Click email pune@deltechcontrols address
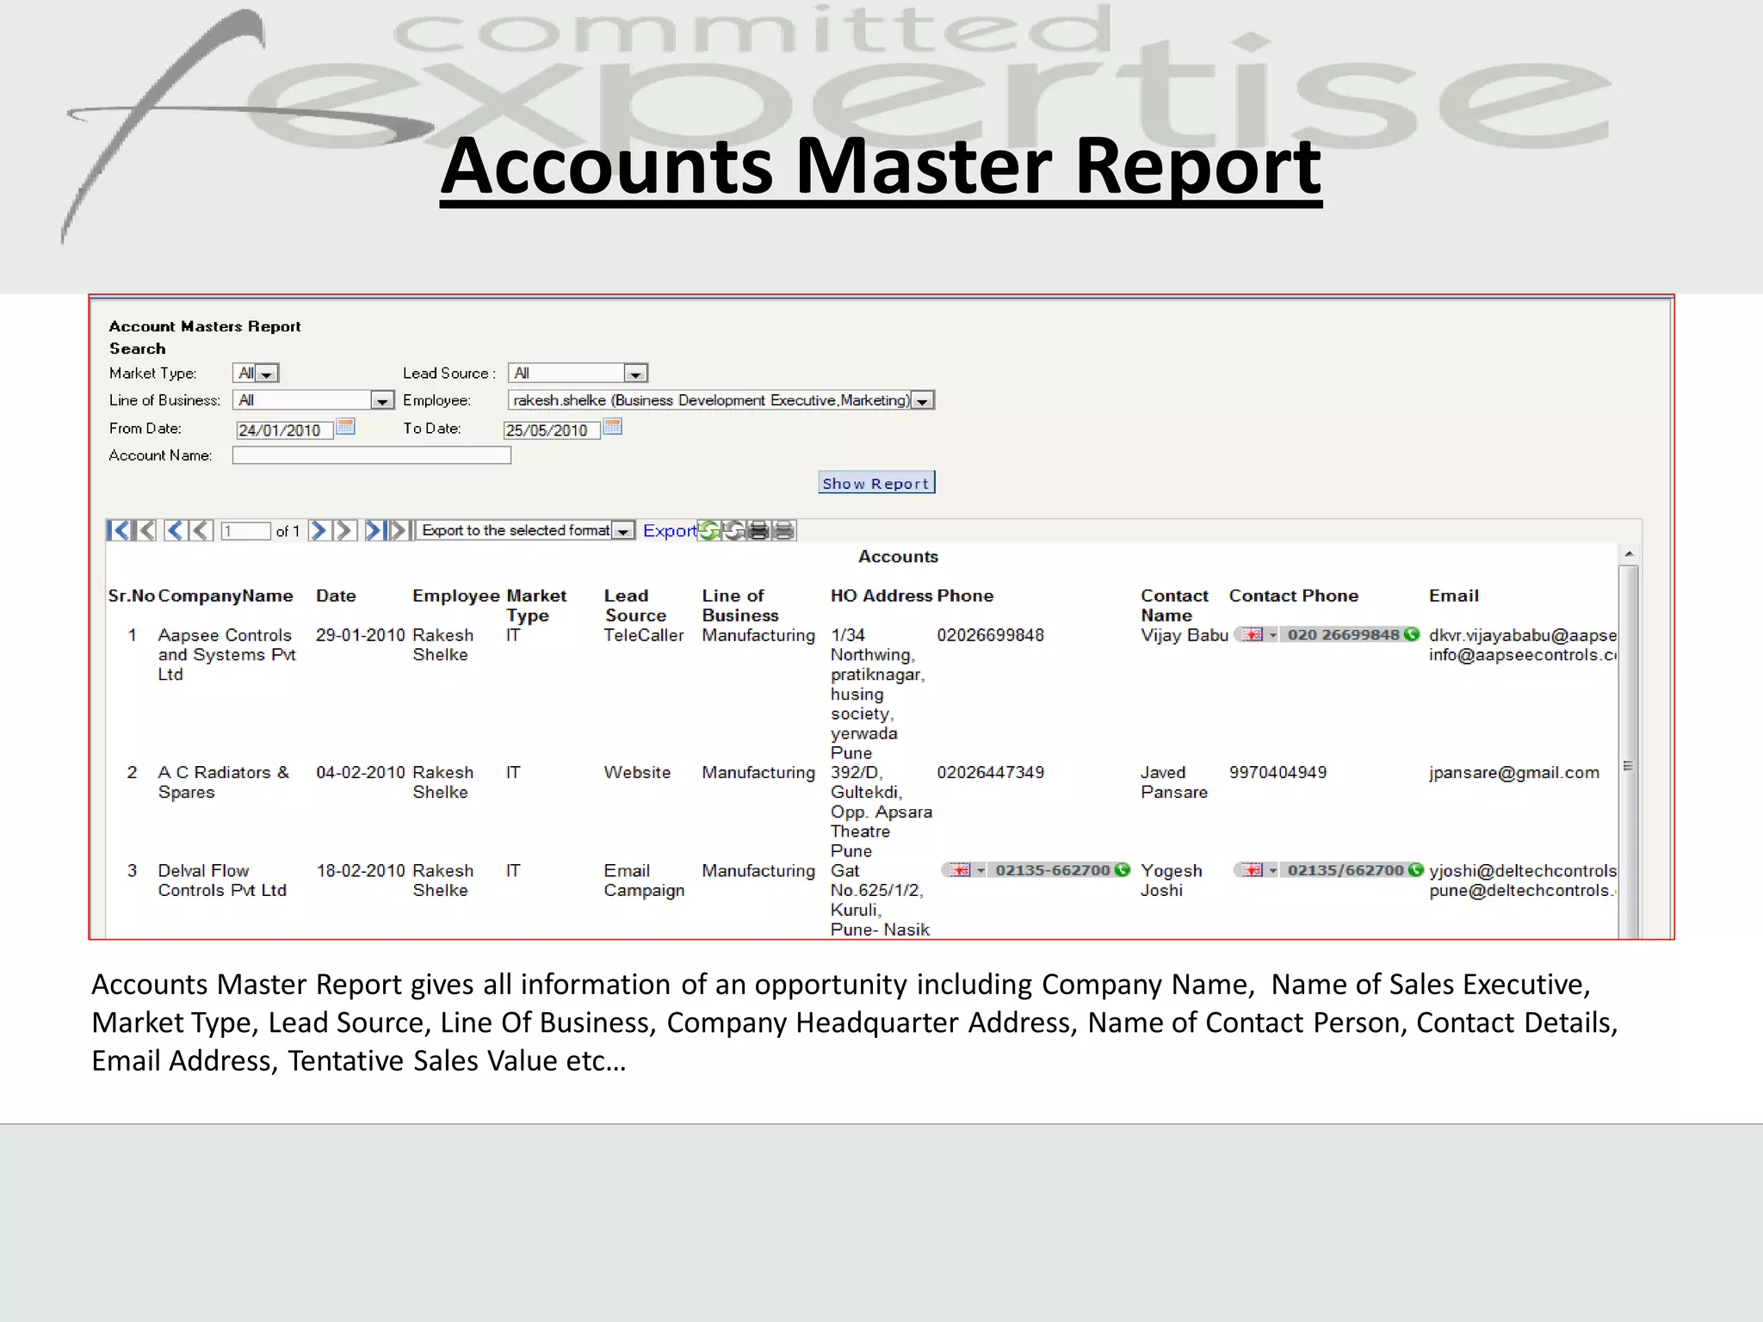 tap(1522, 891)
